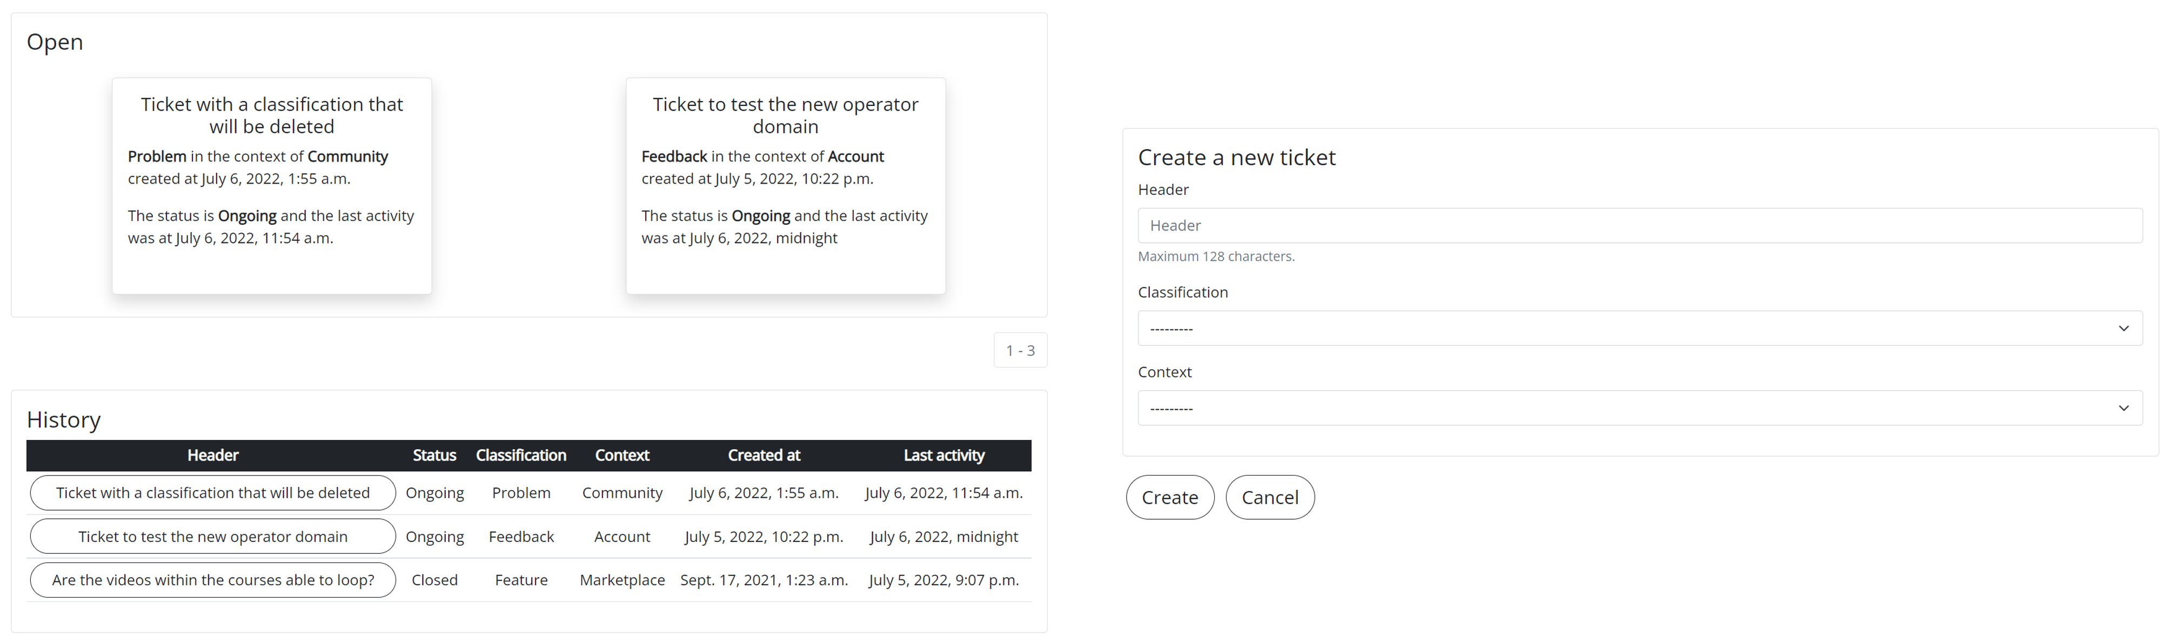Click the Created at column heading
This screenshot has height=644, width=2169.
click(764, 456)
